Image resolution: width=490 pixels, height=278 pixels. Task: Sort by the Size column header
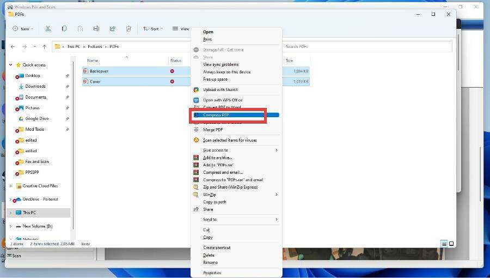[290, 61]
